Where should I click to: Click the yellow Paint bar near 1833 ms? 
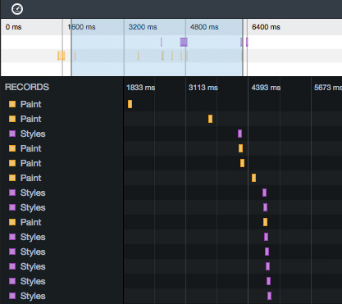click(x=130, y=104)
